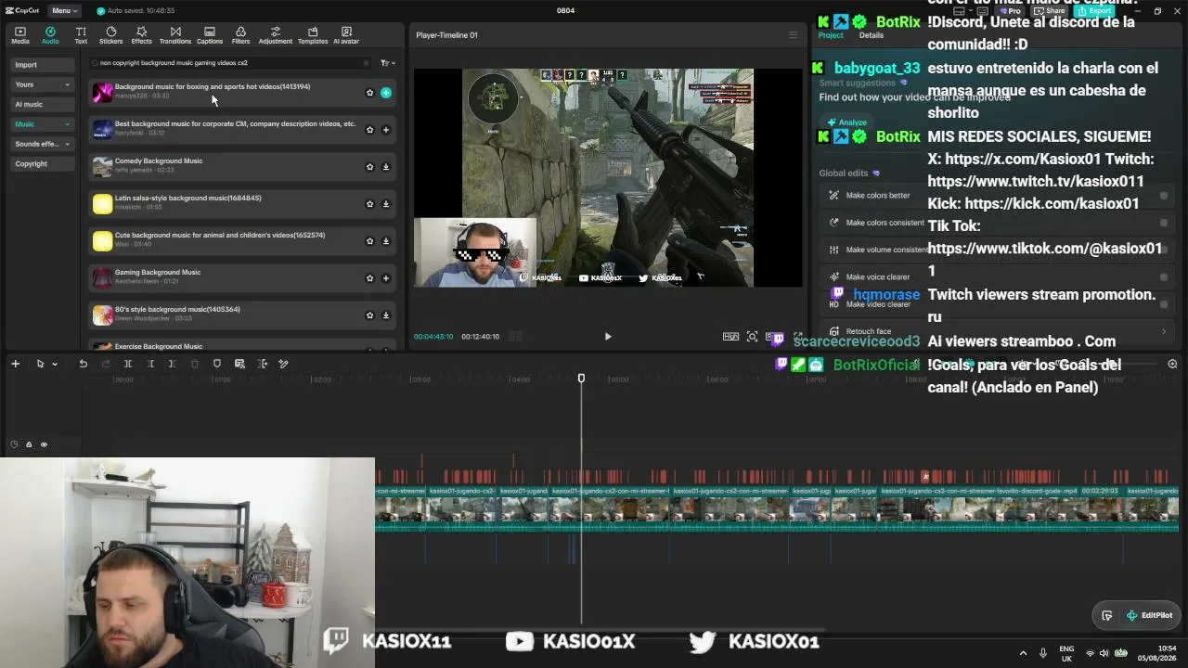
Task: Open the Templates icon tab
Action: 313,35
